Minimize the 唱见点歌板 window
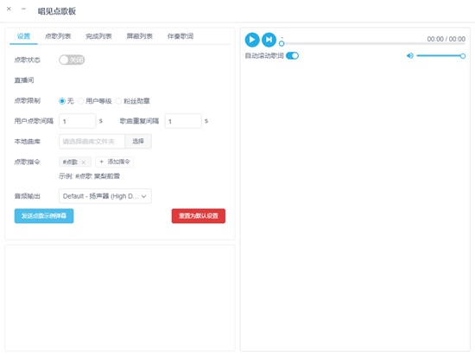The width and height of the screenshot is (475, 356). pyautogui.click(x=23, y=9)
